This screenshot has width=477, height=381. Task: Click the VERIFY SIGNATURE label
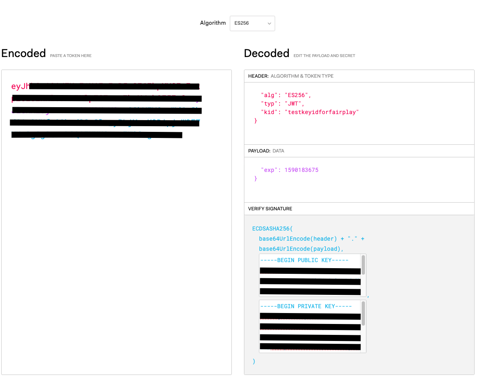pyautogui.click(x=270, y=209)
